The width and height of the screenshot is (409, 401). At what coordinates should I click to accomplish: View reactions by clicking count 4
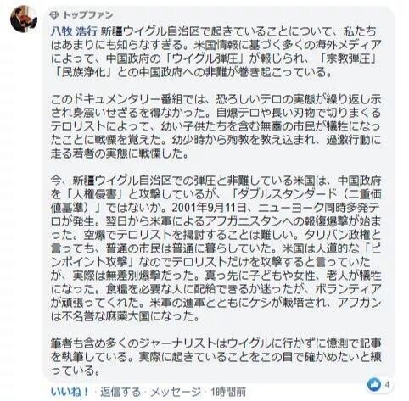pos(388,385)
